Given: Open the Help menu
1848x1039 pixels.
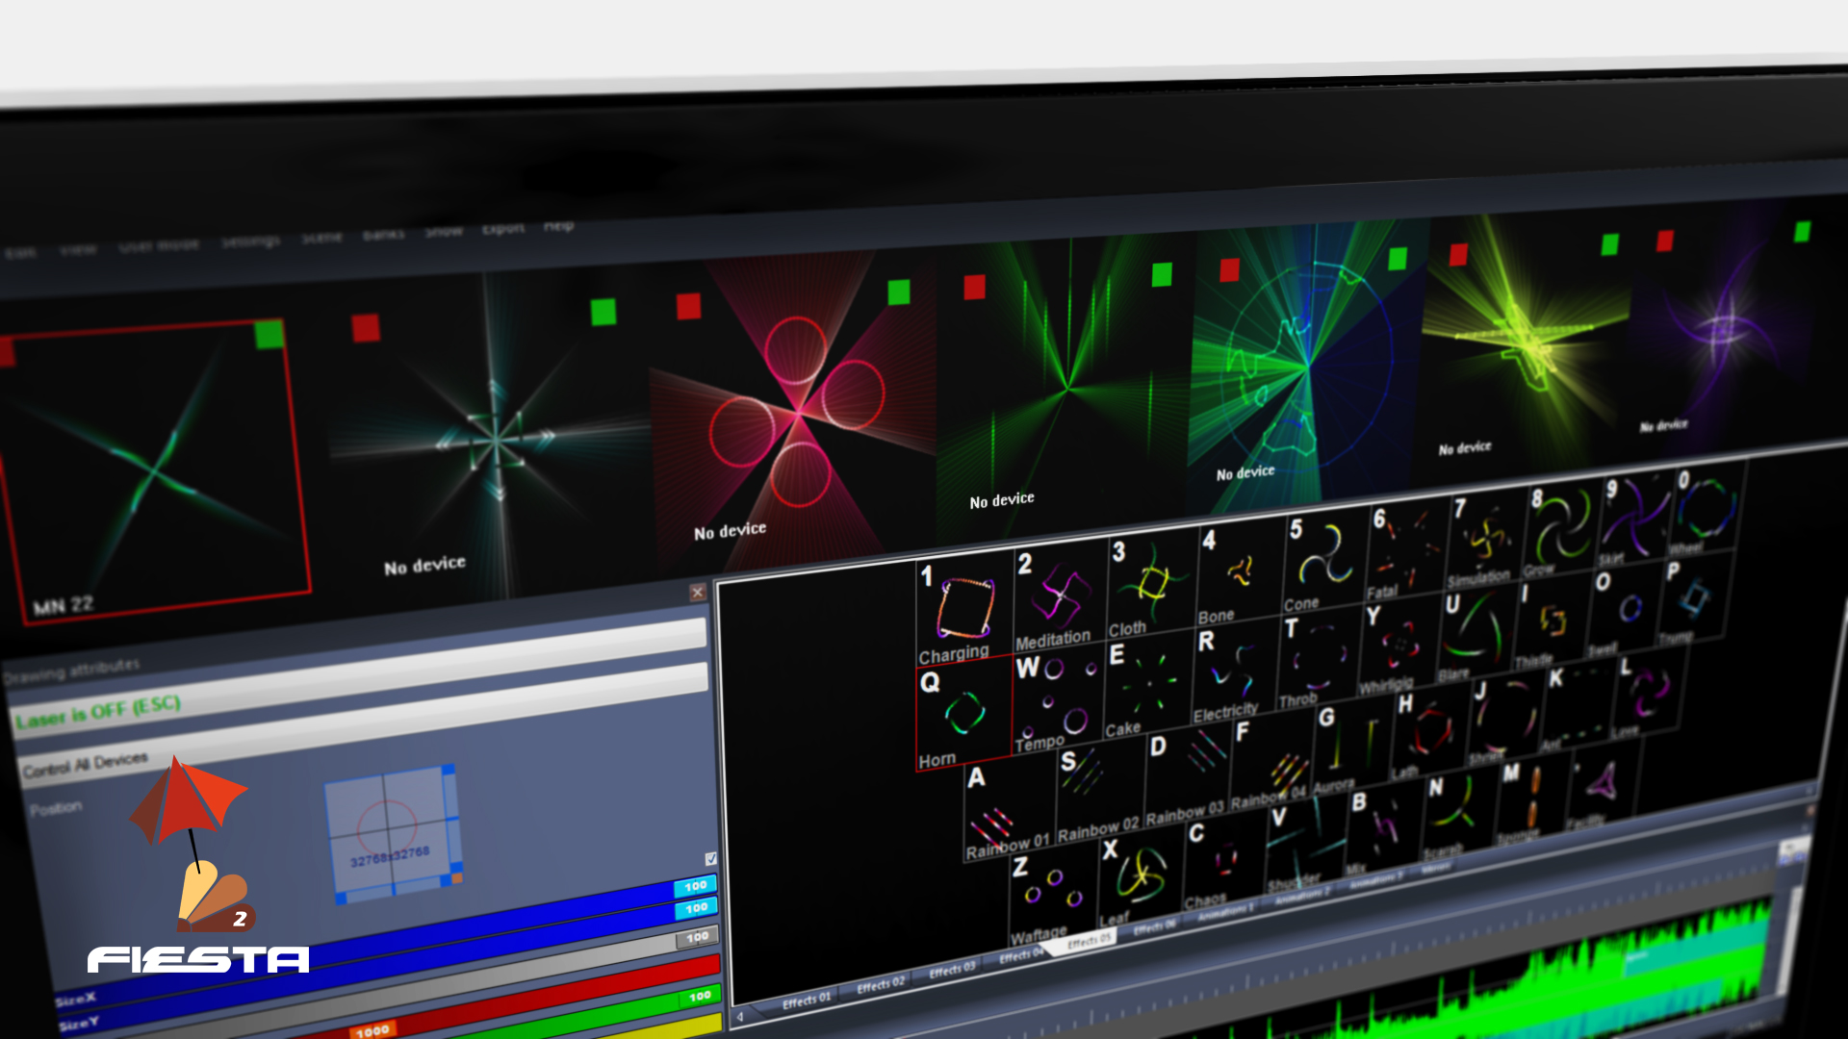Looking at the screenshot, I should point(558,226).
